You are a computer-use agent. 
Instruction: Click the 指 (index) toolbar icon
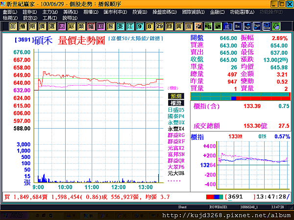click(189, 26)
